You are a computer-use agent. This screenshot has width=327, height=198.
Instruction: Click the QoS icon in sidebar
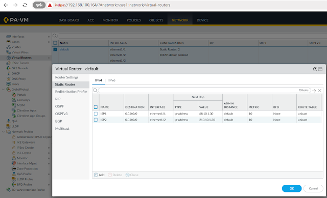pyautogui.click(x=8, y=121)
